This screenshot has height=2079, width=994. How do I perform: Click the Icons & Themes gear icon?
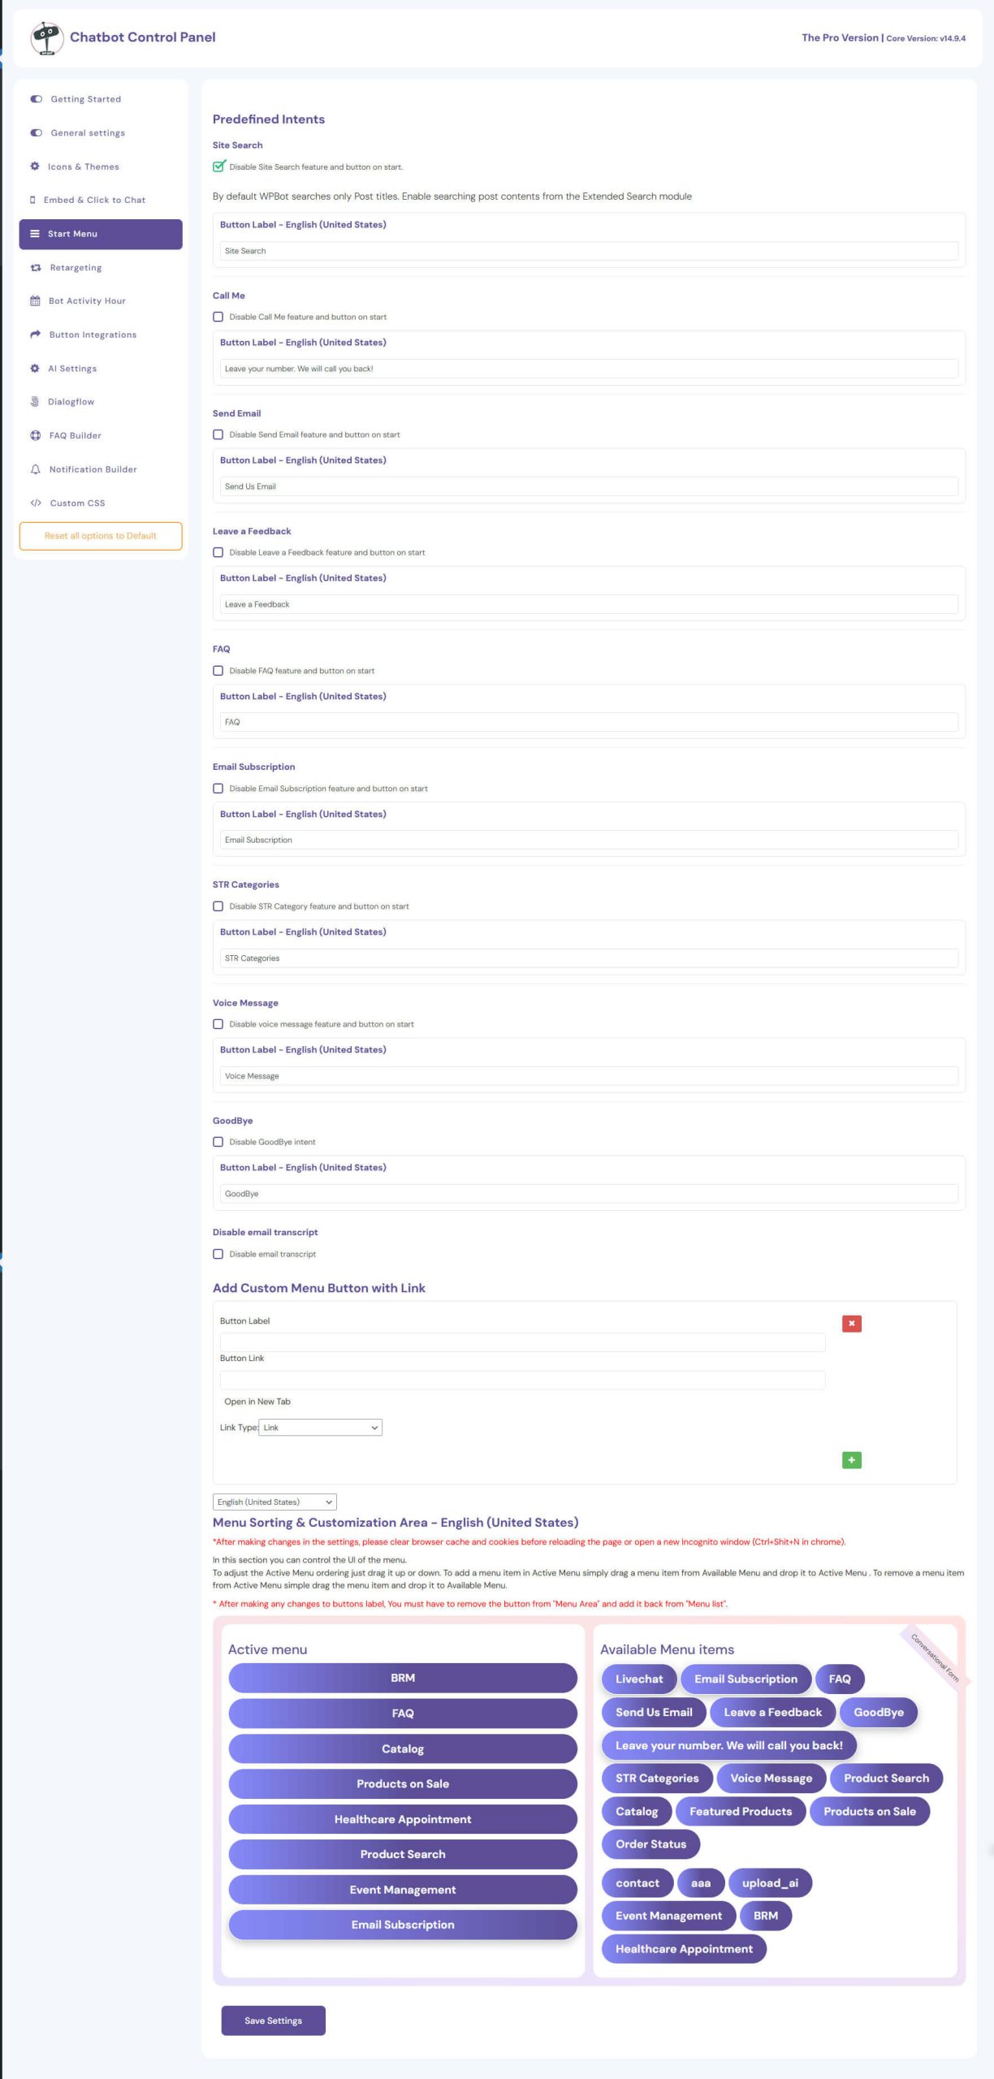coord(35,166)
